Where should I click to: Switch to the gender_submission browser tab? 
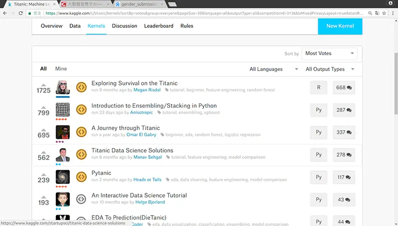[x=139, y=4]
